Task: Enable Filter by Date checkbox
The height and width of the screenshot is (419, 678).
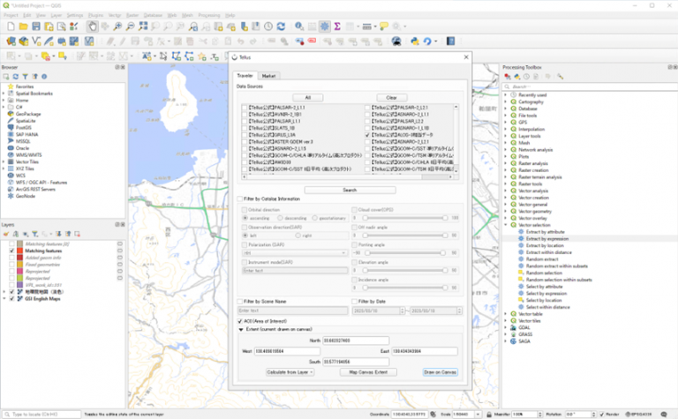Action: point(355,302)
